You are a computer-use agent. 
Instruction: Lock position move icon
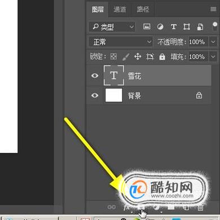pyautogui.click(x=138, y=56)
